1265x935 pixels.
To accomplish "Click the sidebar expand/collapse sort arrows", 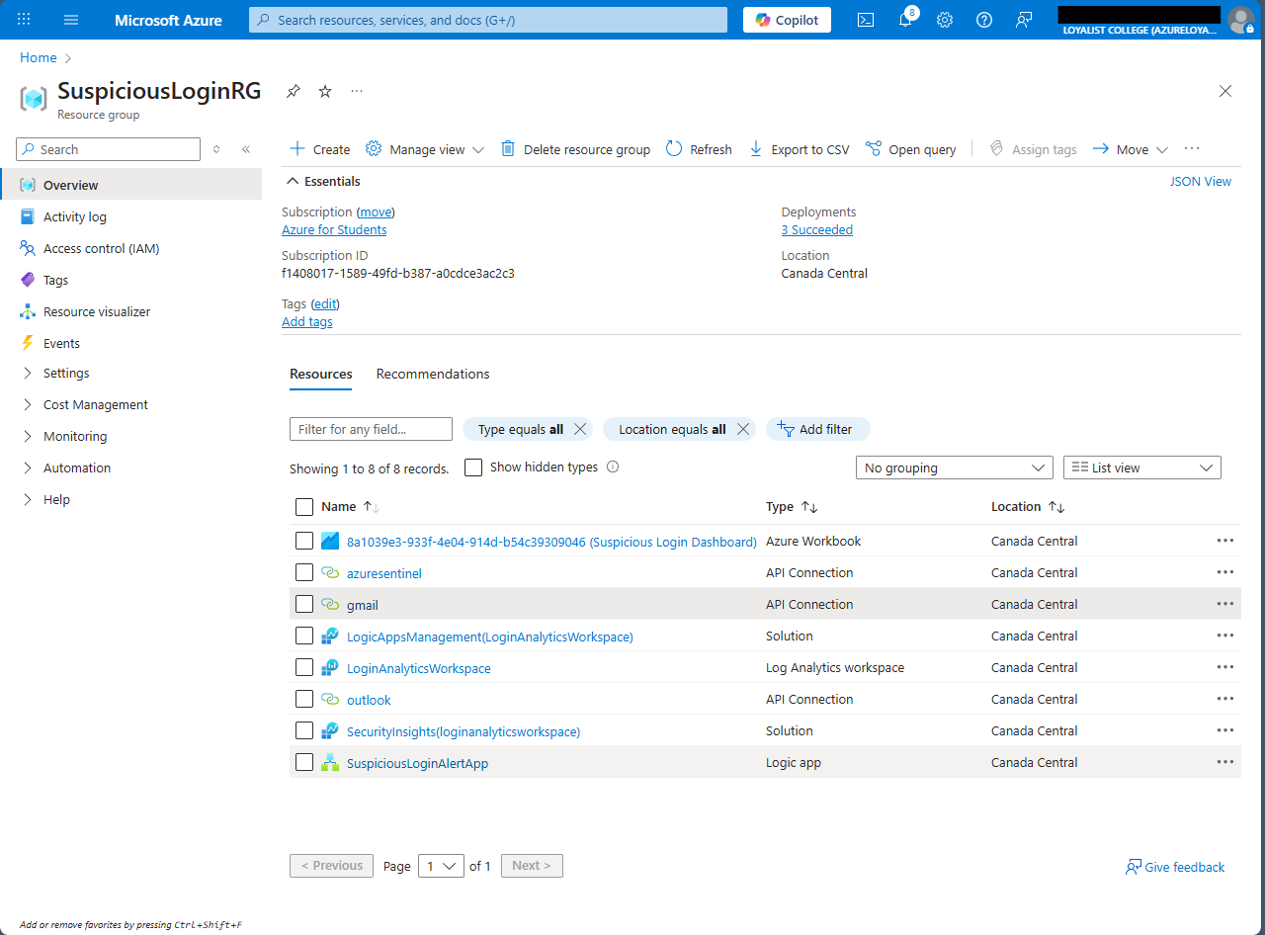I will pyautogui.click(x=217, y=149).
